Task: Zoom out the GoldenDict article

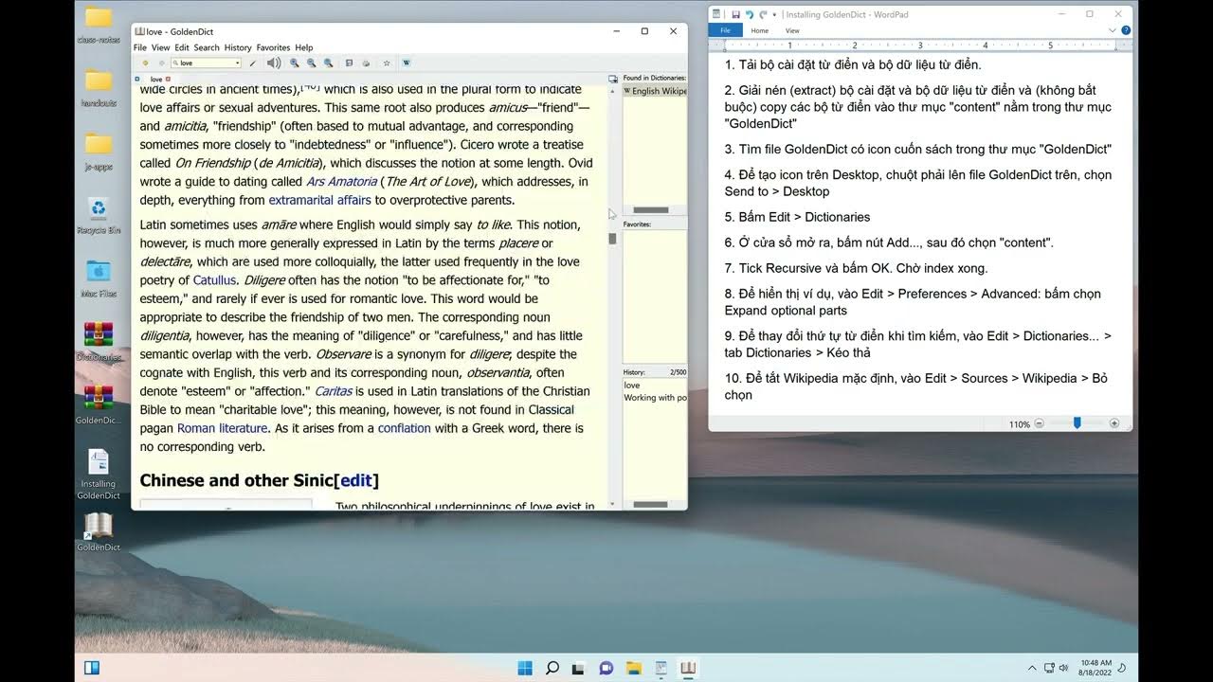Action: coord(312,63)
